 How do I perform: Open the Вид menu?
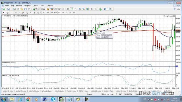tap(12, 6)
